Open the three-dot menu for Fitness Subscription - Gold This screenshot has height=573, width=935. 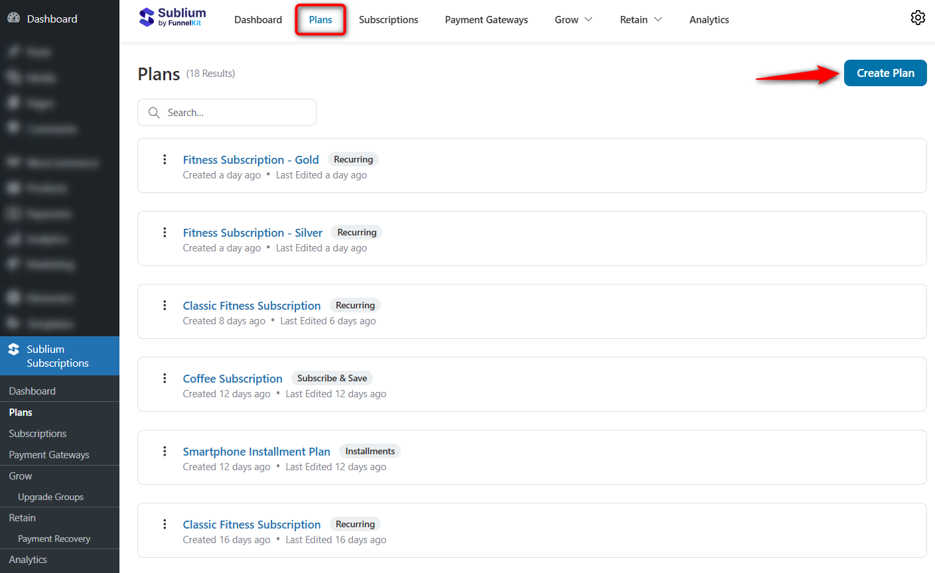click(x=165, y=159)
